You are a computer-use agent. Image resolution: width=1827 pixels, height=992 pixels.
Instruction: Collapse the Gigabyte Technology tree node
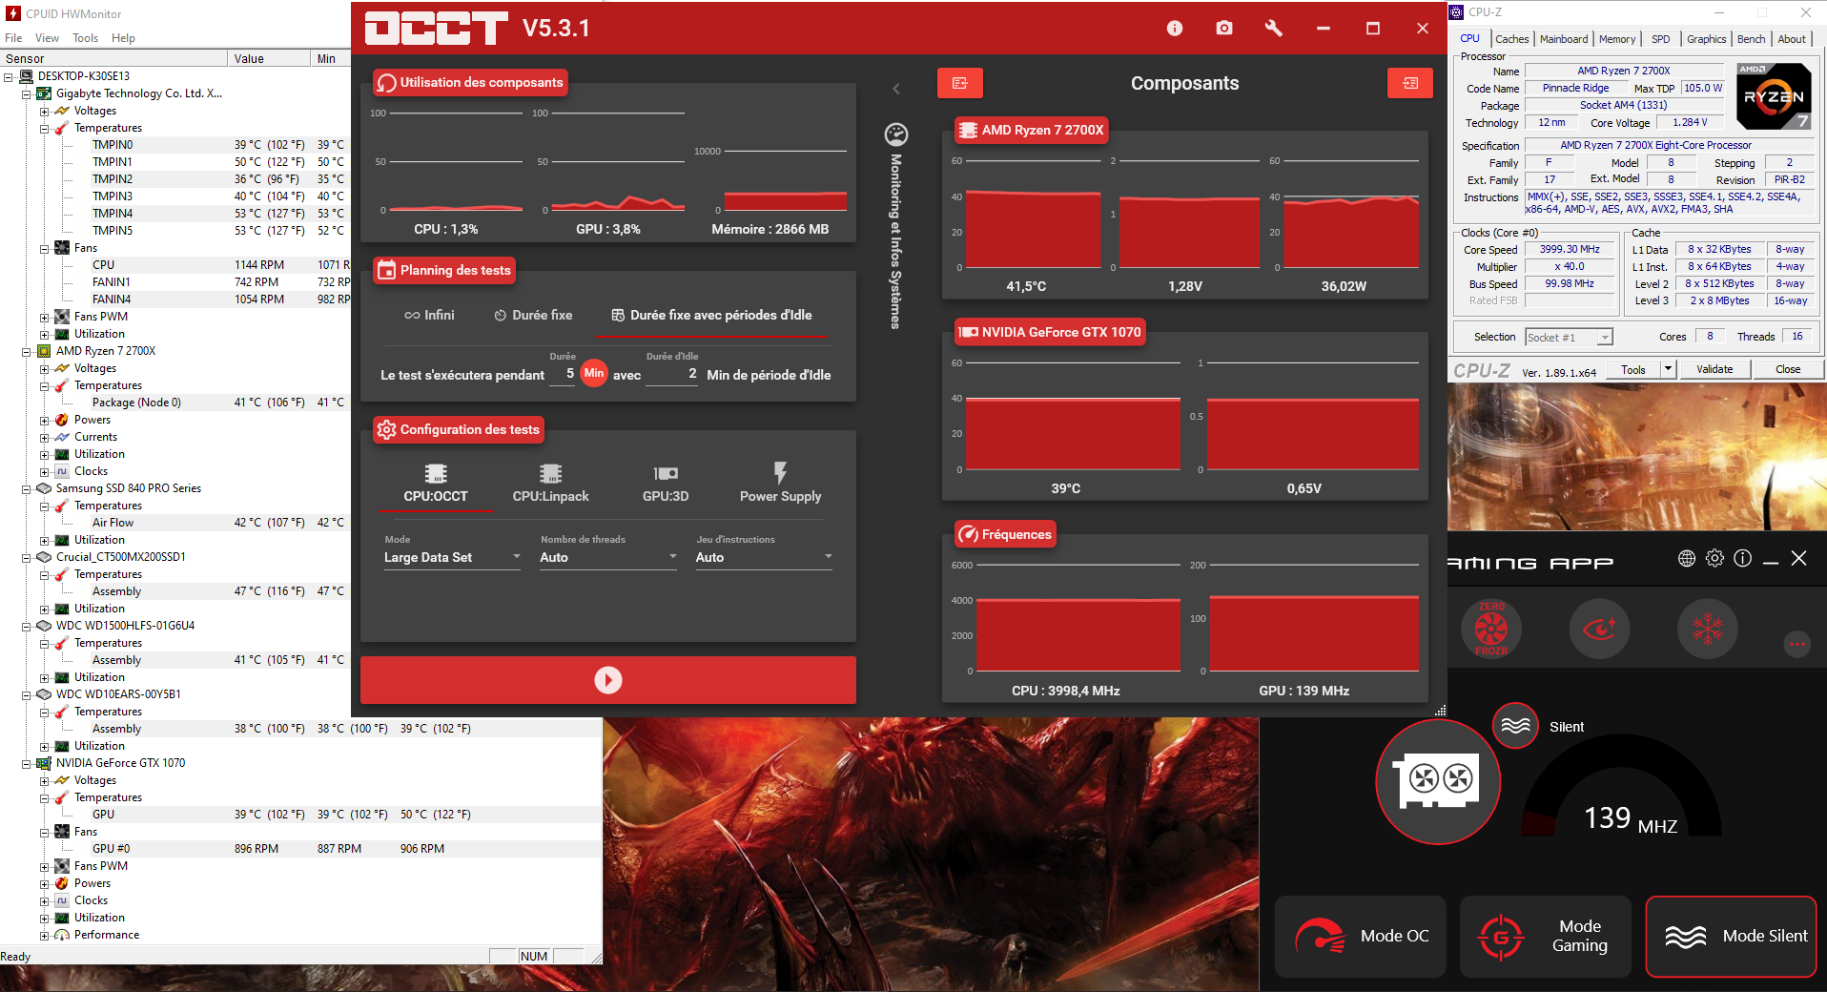click(27, 93)
